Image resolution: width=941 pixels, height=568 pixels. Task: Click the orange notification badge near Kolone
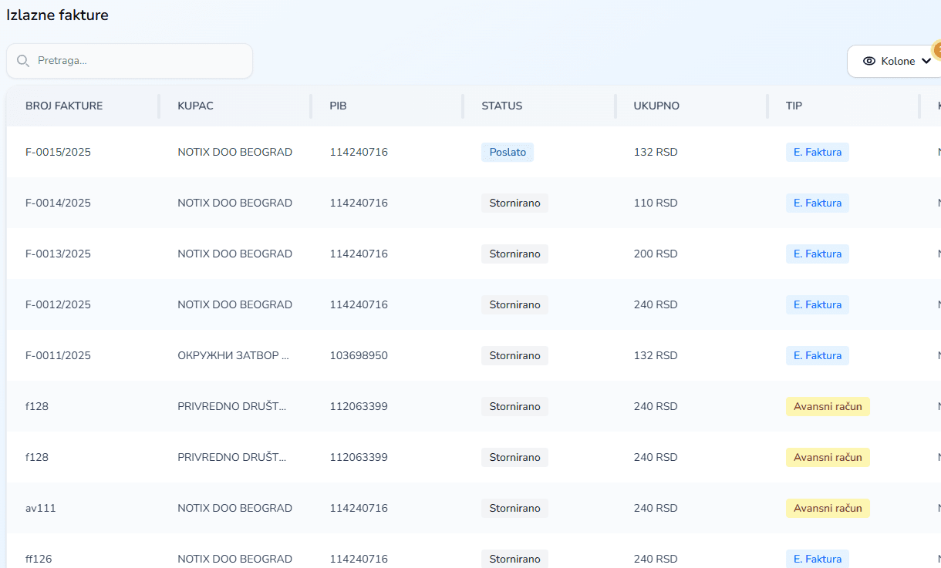tap(936, 50)
